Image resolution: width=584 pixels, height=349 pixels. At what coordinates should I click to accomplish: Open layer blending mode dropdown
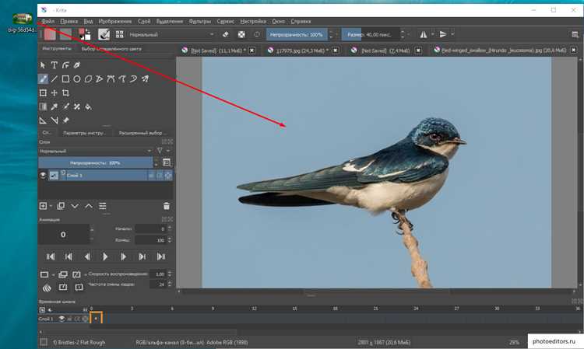click(95, 151)
